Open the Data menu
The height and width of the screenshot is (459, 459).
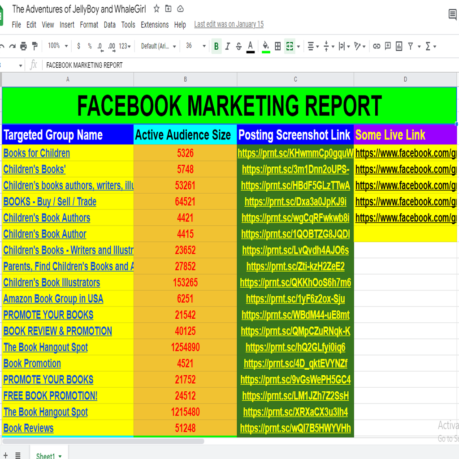tap(109, 25)
